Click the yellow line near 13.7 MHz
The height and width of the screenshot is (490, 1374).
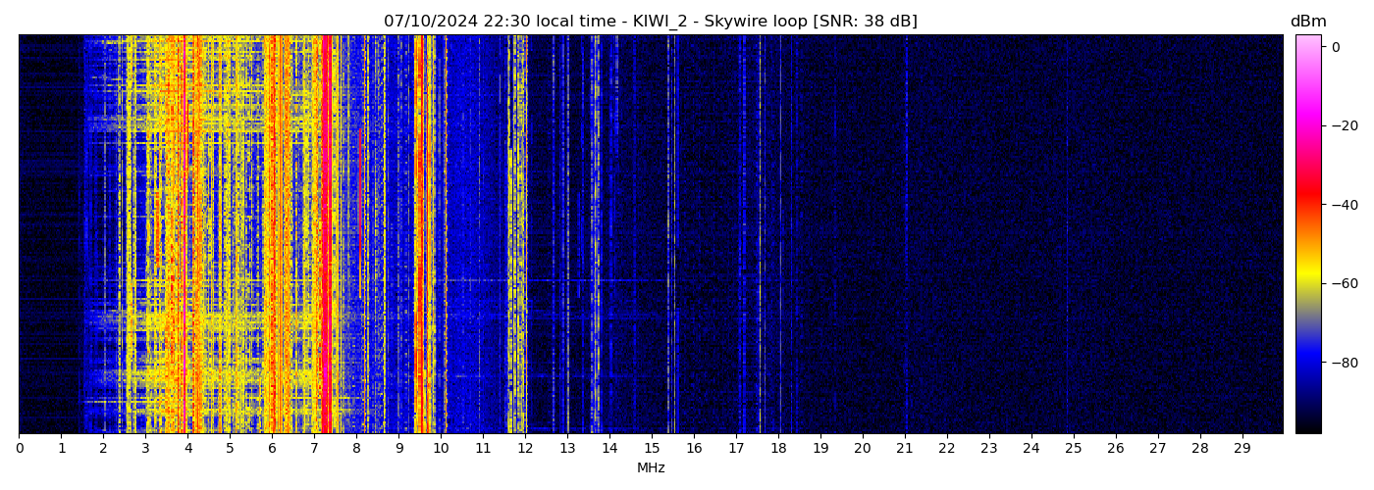[597, 235]
